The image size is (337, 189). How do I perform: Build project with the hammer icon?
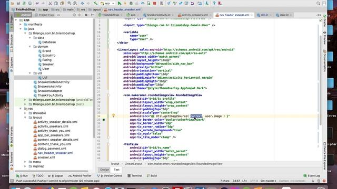tap(95, 4)
